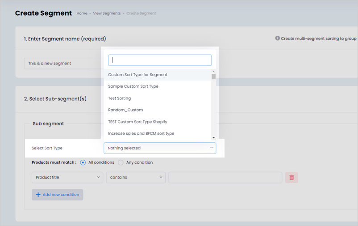Choose Sample Custom Sort Type option
Screen dimensions: 358x226
click(157, 86)
